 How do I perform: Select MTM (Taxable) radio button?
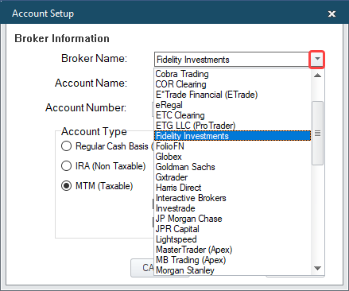[66, 186]
